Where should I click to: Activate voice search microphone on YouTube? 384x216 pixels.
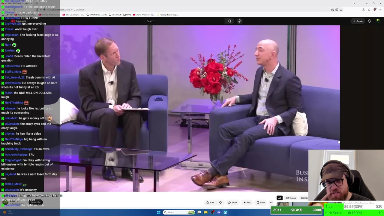pos(239,21)
